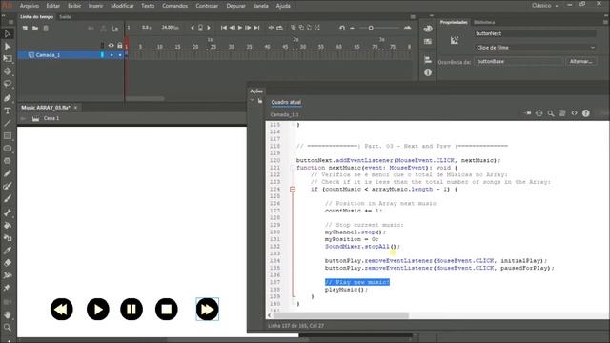Play the timeline animation

[x=240, y=28]
